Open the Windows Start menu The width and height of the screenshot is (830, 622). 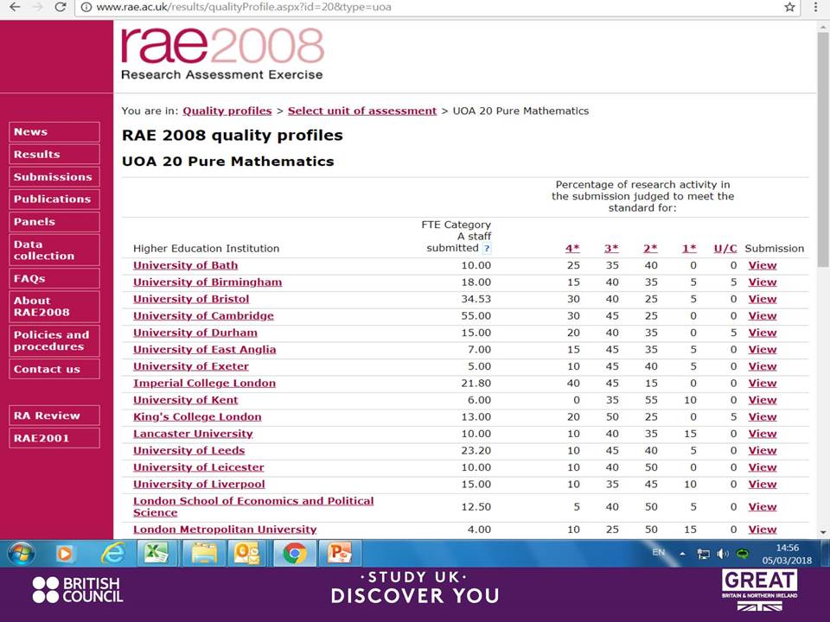point(21,554)
